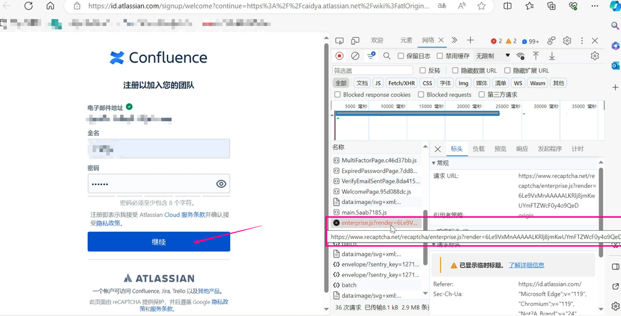Viewport: 621px width, 316px height.
Task: Open DevTools main settings gear
Action: (567, 41)
